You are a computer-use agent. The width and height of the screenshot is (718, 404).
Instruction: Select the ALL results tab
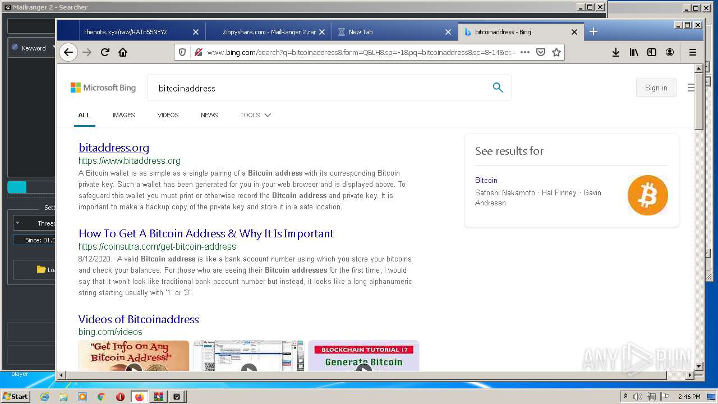(x=84, y=115)
